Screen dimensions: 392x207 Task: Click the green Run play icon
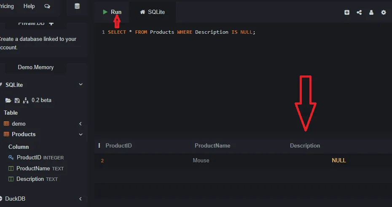[105, 12]
